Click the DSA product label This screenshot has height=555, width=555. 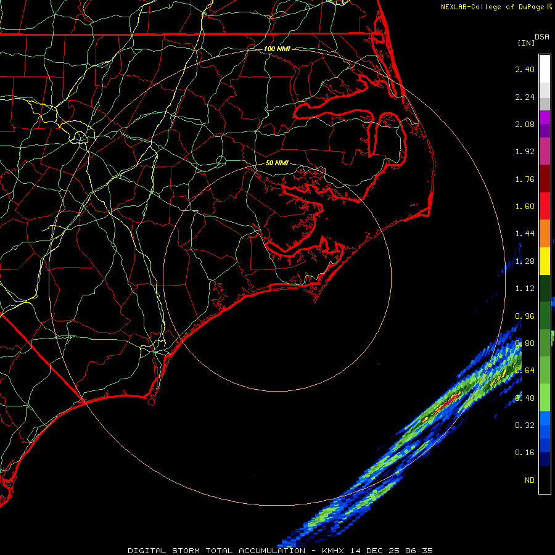click(542, 37)
